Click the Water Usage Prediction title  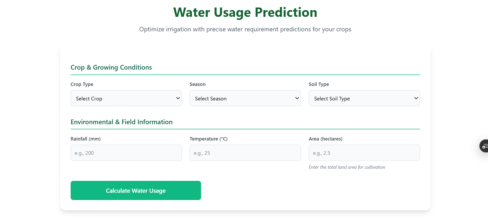[x=245, y=12]
